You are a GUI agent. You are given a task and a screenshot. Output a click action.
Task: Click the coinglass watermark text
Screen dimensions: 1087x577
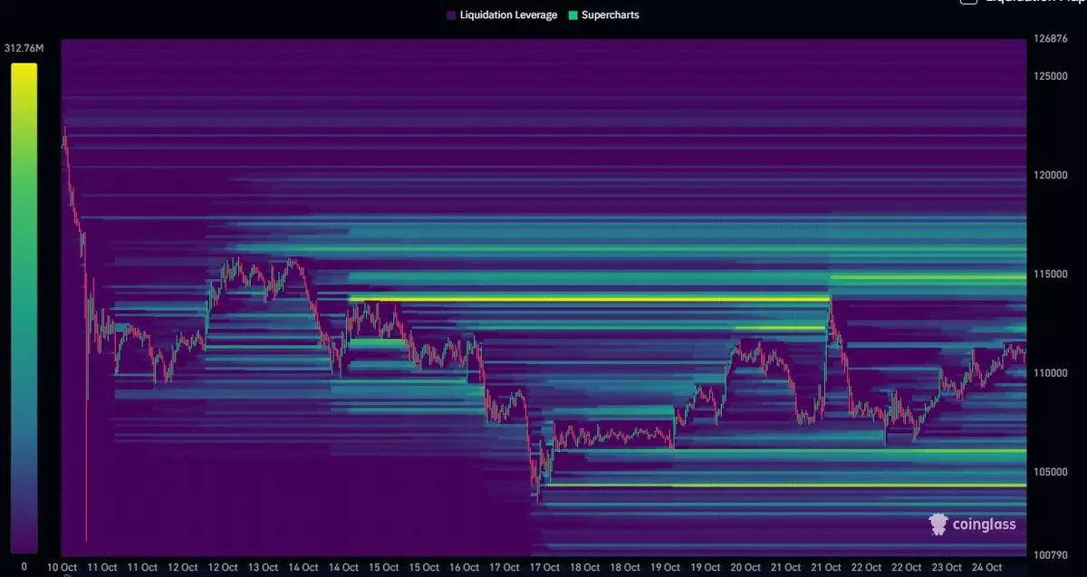[x=983, y=524]
